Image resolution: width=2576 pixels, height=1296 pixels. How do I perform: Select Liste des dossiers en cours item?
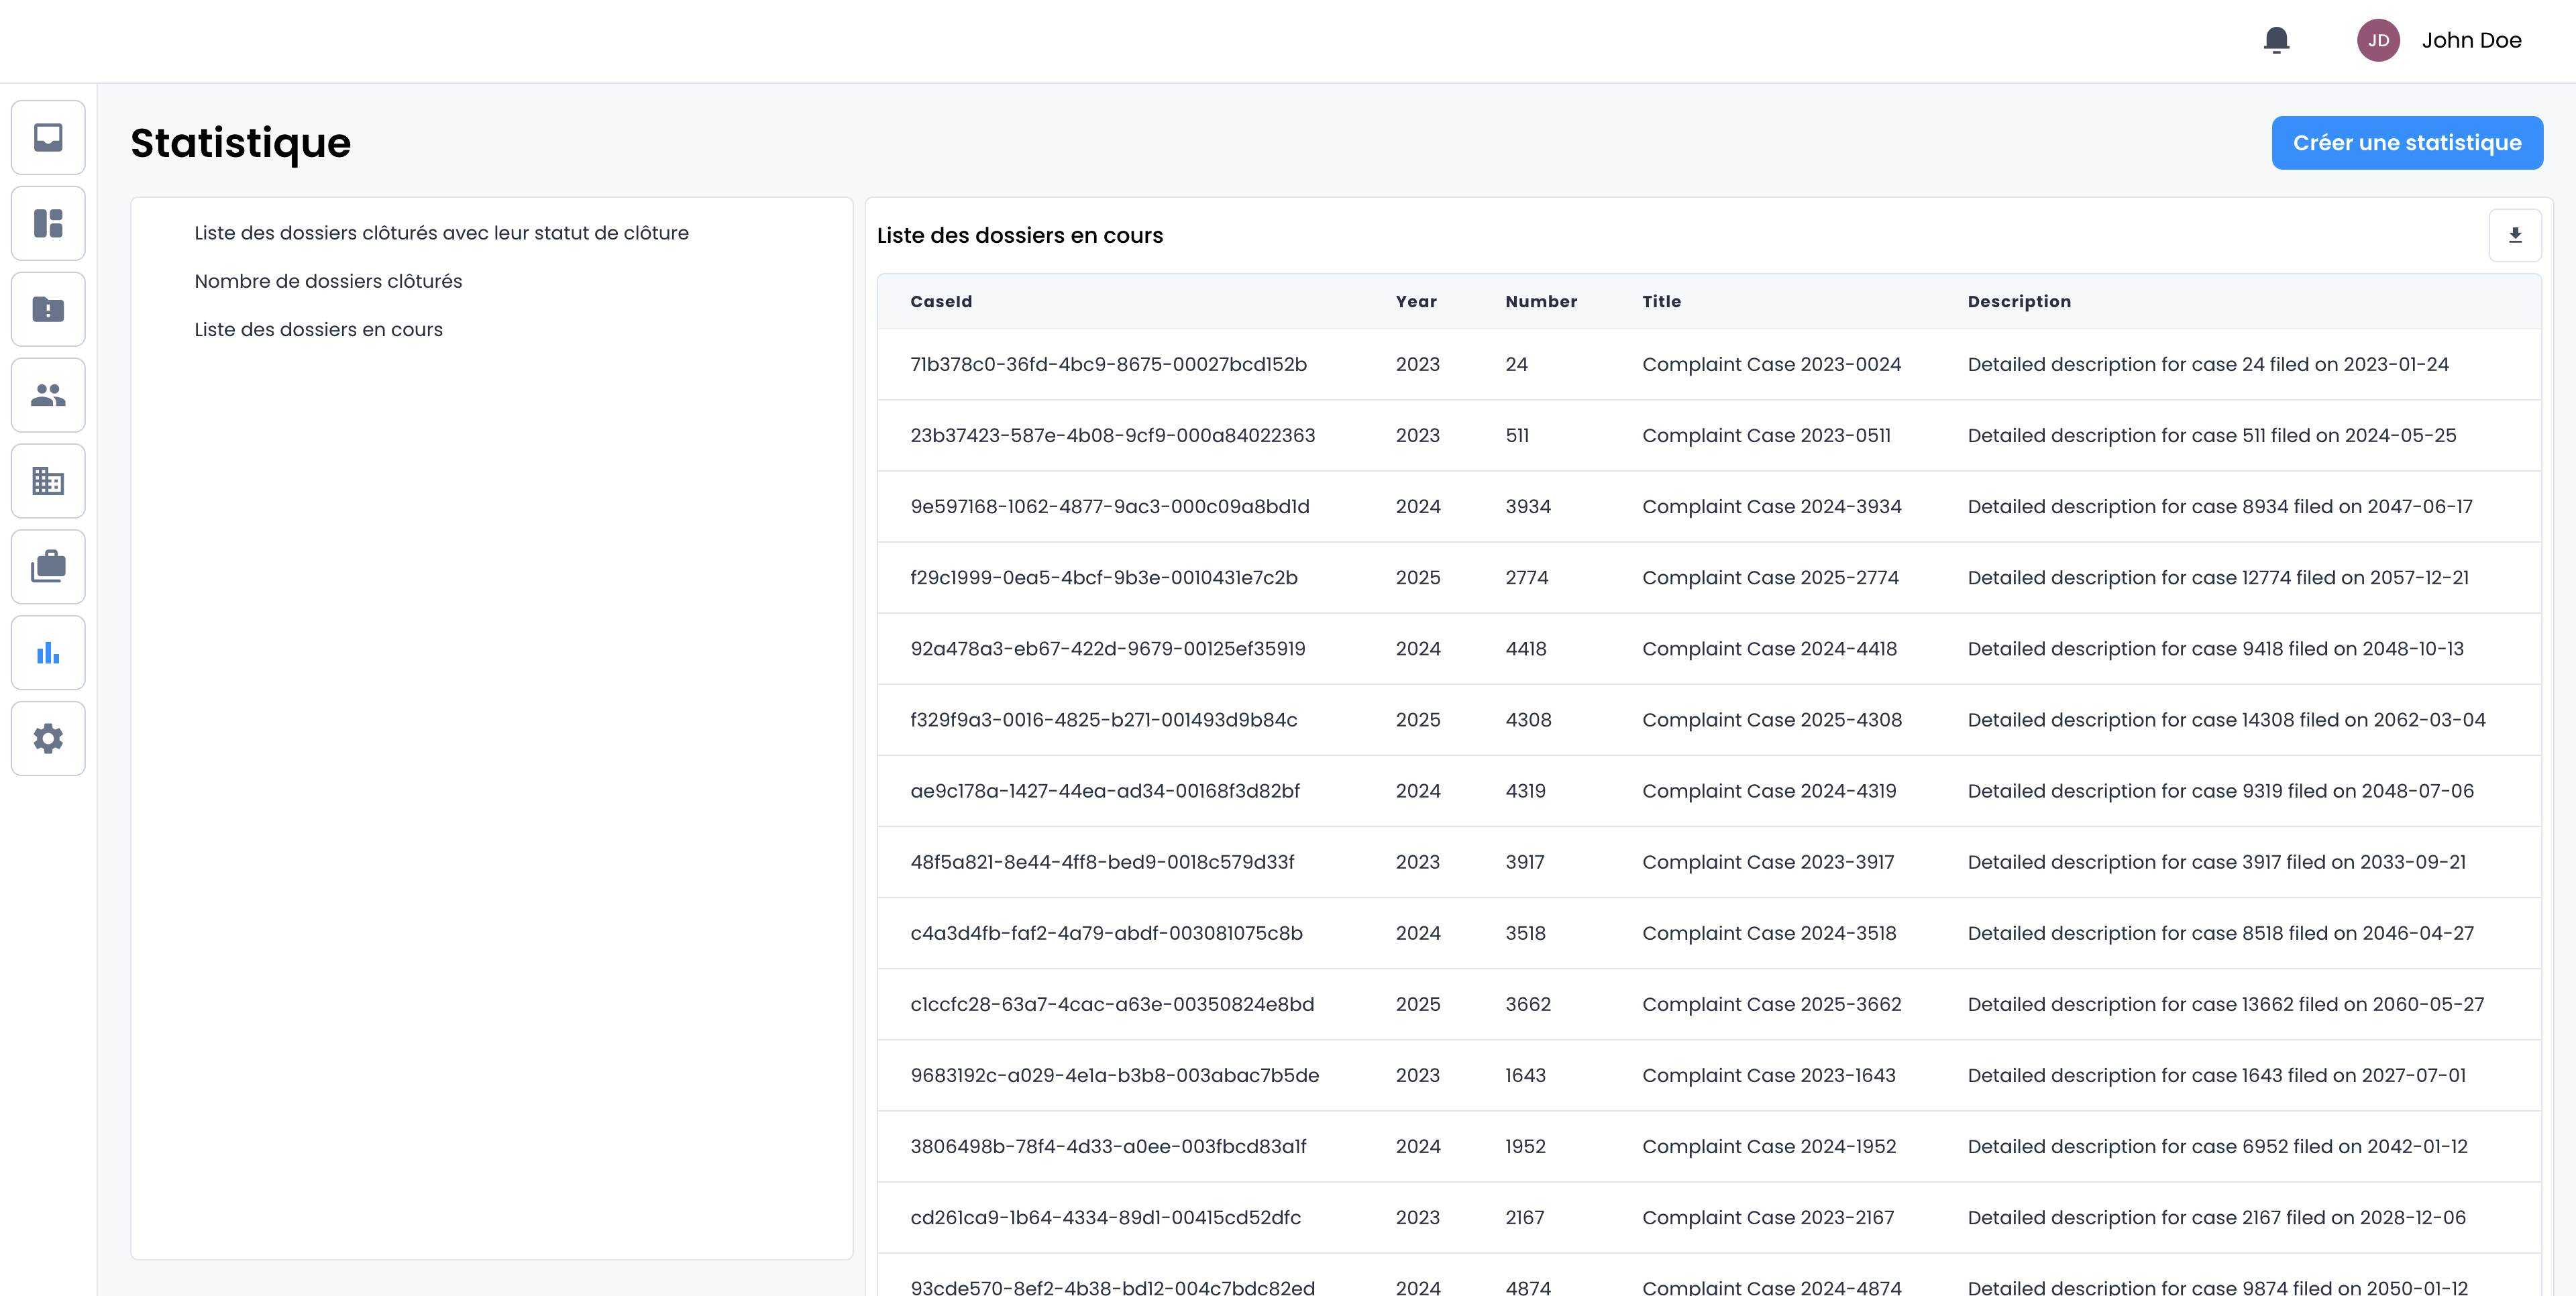[318, 329]
